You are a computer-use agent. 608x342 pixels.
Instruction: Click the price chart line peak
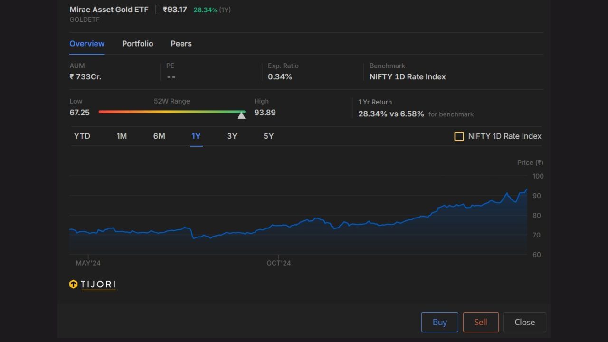click(x=526, y=190)
